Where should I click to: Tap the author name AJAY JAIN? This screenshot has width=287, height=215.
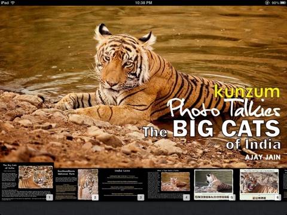click(x=262, y=157)
